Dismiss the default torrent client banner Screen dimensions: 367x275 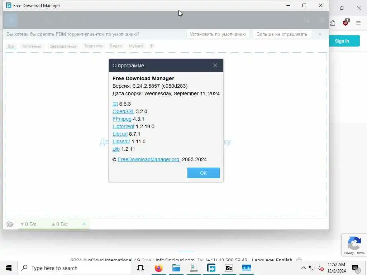pyautogui.click(x=320, y=34)
